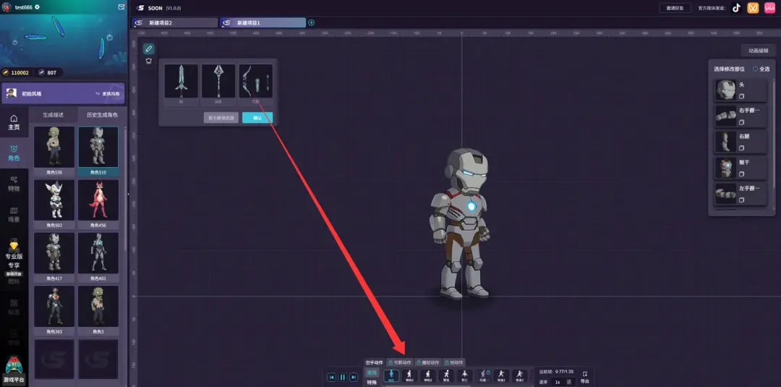
Task: Click 更换风格 change style switcher
Action: [x=108, y=93]
